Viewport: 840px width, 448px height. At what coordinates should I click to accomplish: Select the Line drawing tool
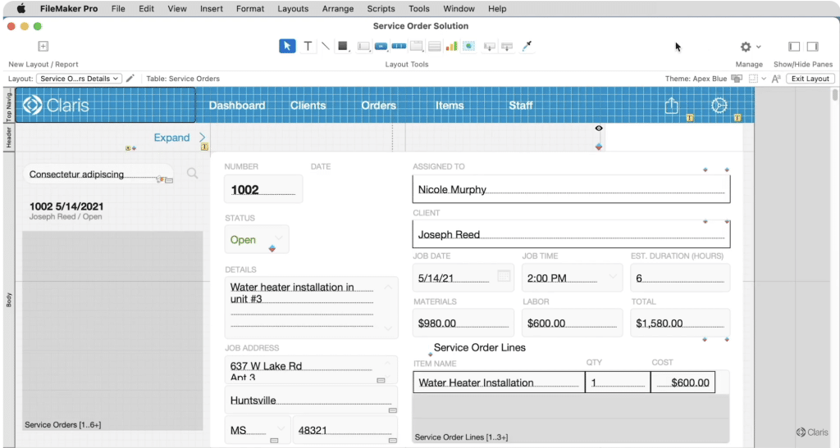click(x=326, y=47)
